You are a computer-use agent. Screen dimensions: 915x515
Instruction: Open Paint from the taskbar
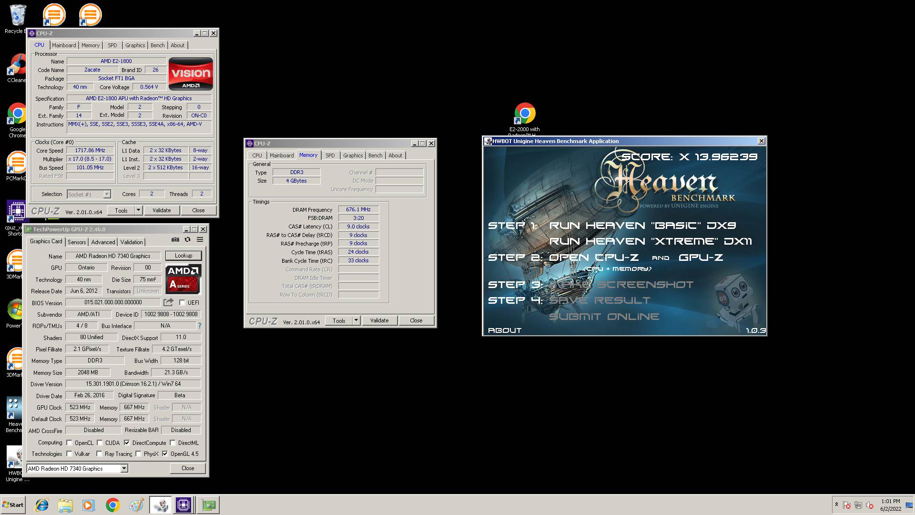(136, 505)
